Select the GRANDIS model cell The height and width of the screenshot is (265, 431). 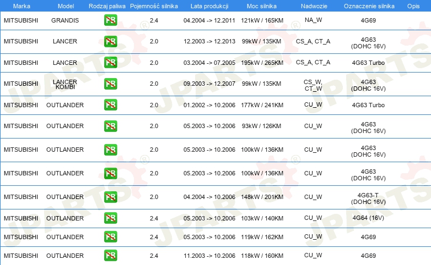65,20
